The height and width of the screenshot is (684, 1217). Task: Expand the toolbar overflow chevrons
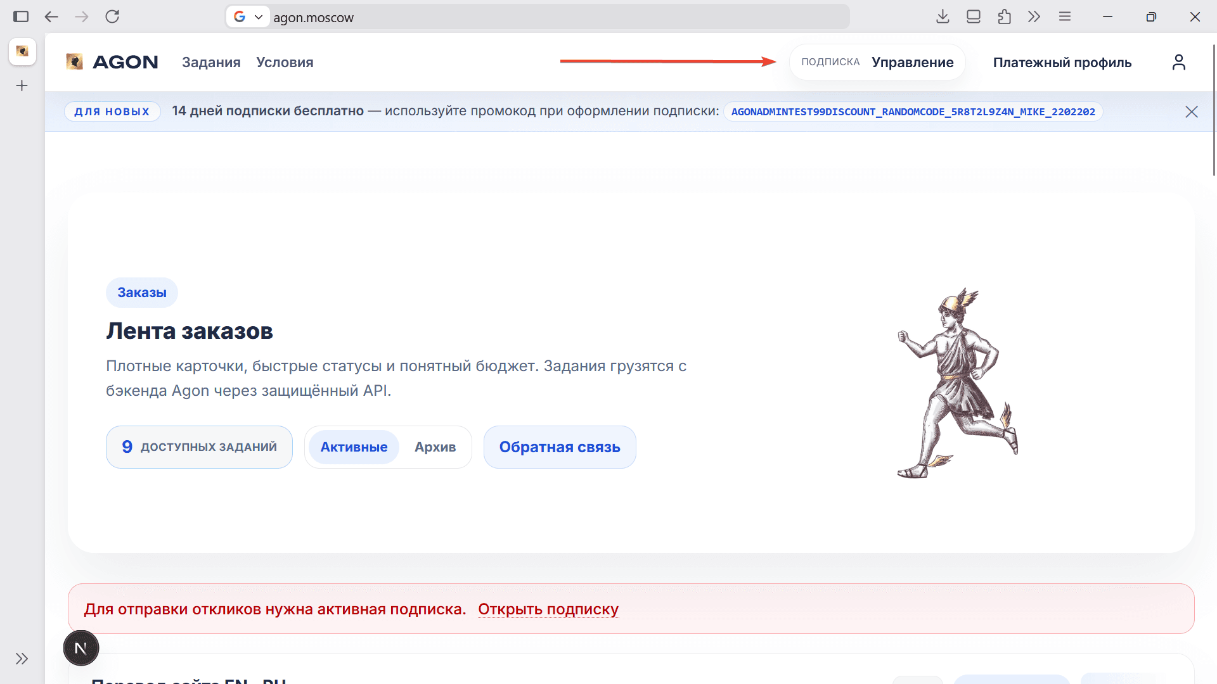click(x=1034, y=17)
